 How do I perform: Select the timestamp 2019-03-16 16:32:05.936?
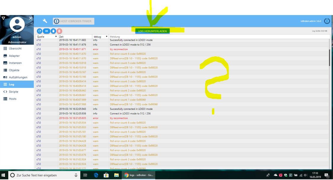click(73, 114)
